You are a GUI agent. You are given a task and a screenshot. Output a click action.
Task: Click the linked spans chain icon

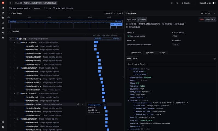[127, 27]
